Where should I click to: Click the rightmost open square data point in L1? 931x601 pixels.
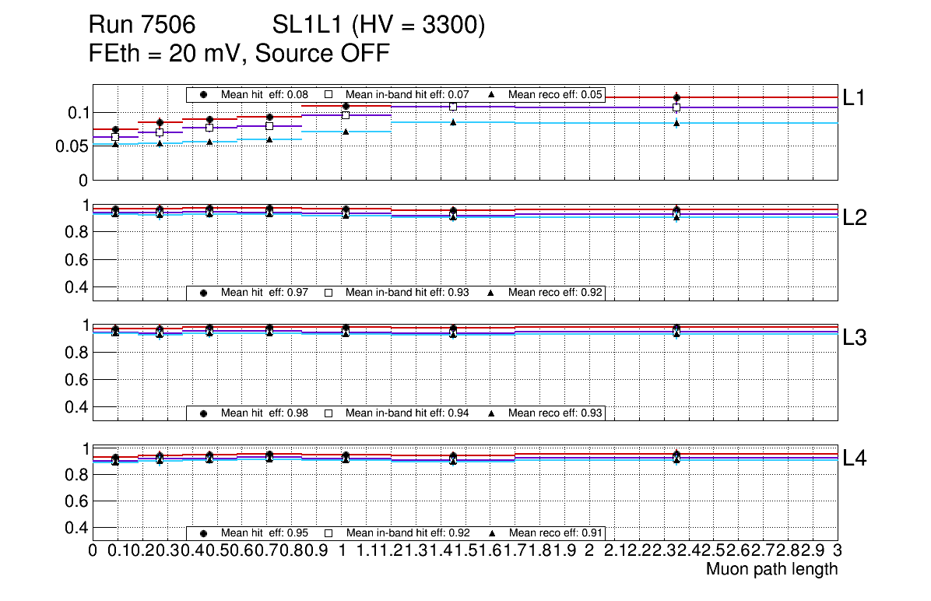[x=676, y=107]
